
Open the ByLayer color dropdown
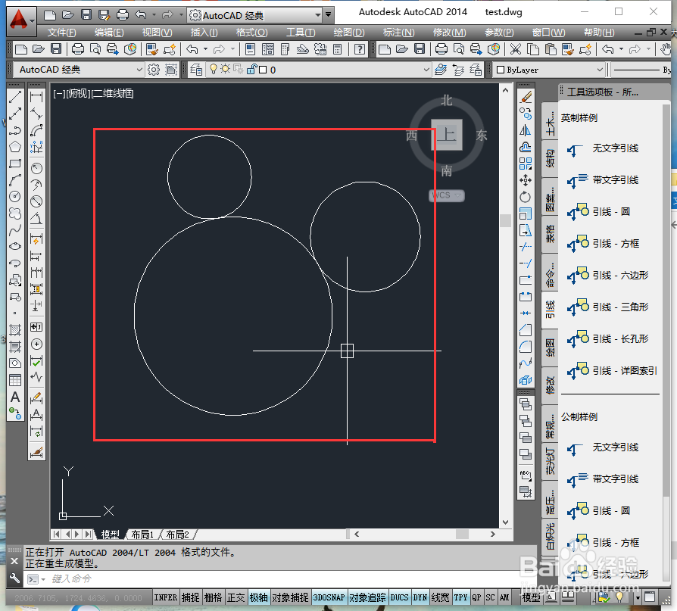549,70
